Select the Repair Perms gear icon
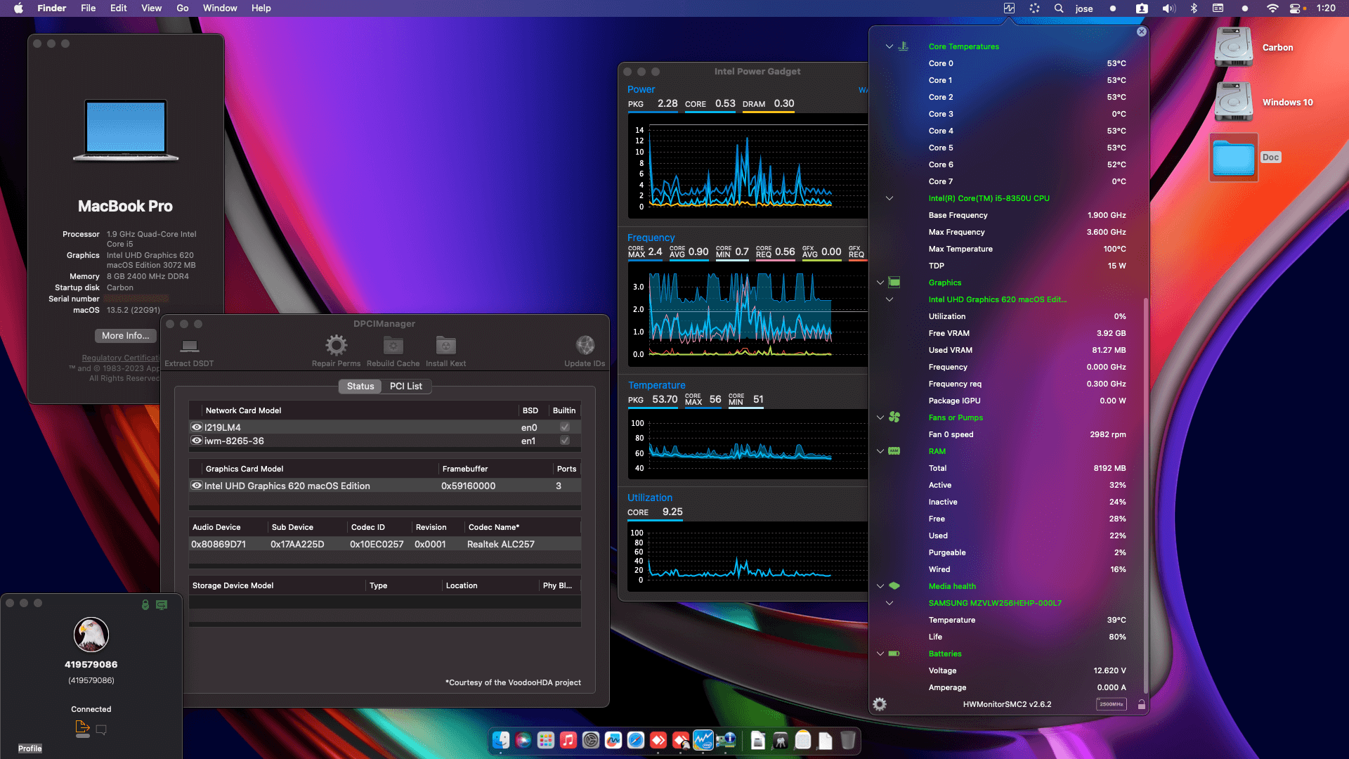Screen dimensions: 1349x759 coord(336,346)
